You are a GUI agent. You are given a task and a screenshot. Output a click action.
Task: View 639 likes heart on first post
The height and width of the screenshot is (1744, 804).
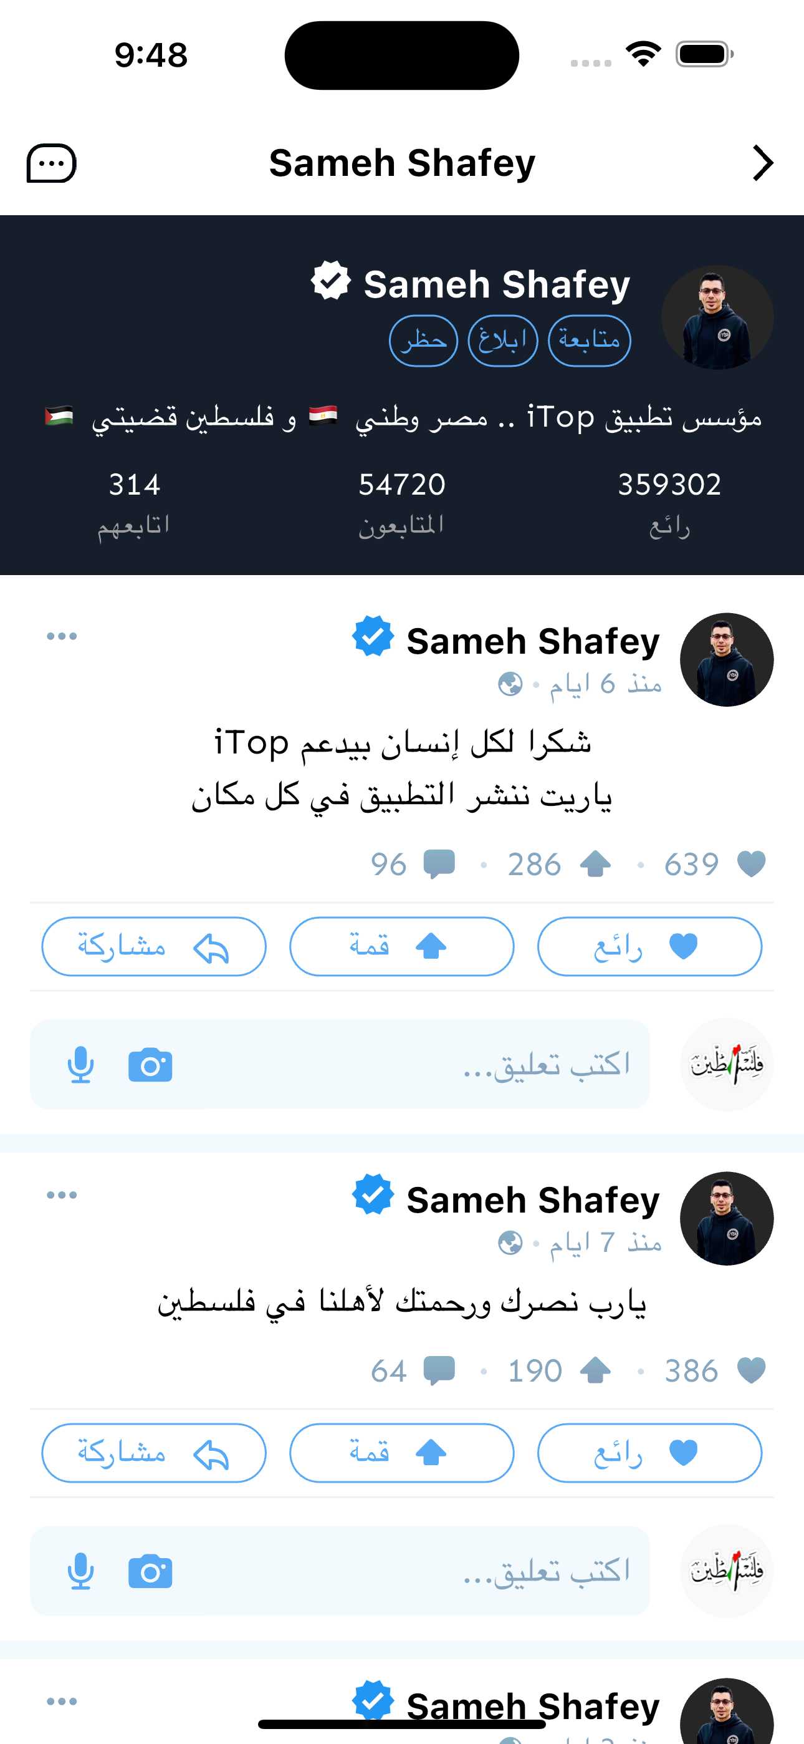(715, 865)
